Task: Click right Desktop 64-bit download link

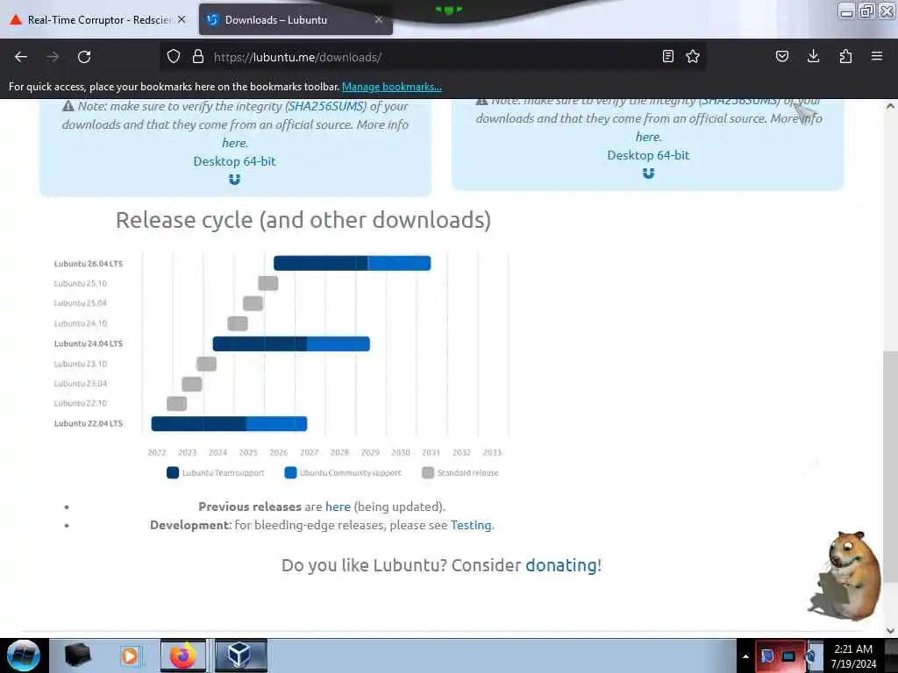Action: coord(648,155)
